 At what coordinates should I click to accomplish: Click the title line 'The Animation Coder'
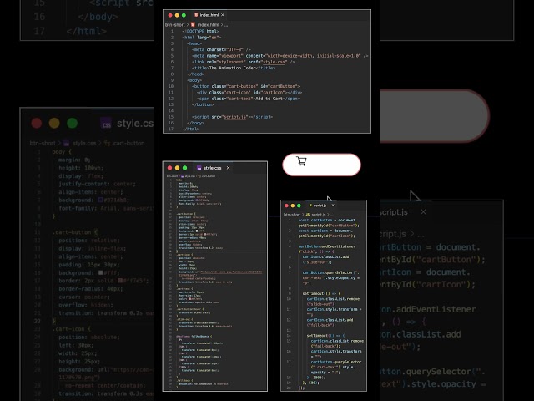pyautogui.click(x=234, y=68)
